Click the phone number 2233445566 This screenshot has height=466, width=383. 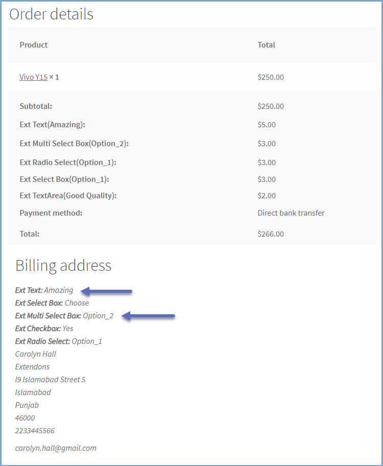coord(35,431)
